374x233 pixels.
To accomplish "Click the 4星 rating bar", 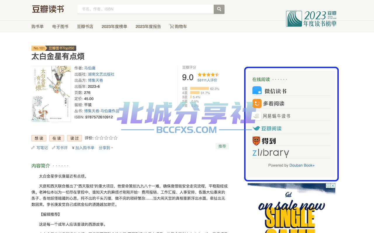I will tap(195, 93).
